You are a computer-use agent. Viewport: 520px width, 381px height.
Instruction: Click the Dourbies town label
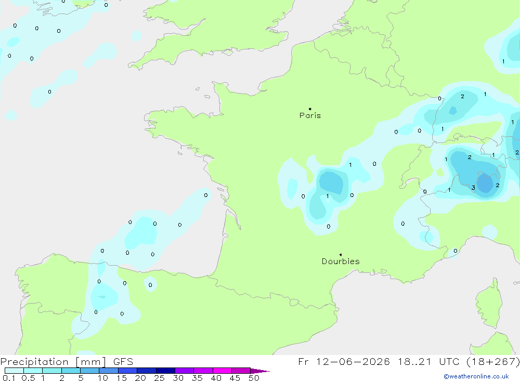click(x=341, y=261)
